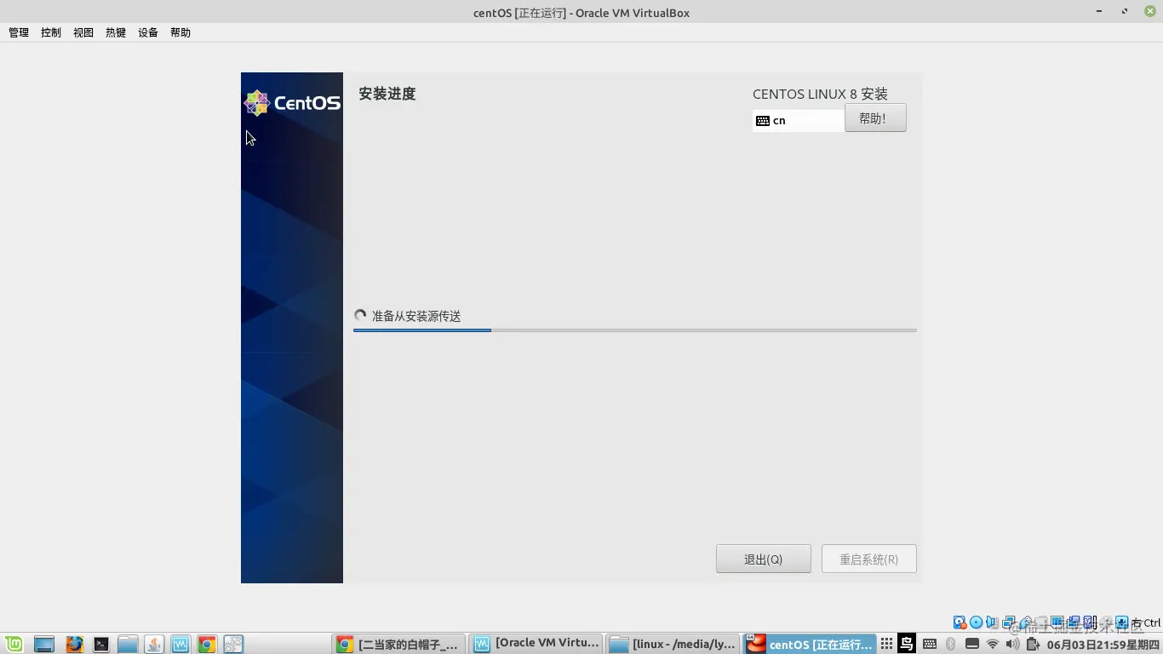Click the removable drive tray icon

tap(971, 644)
